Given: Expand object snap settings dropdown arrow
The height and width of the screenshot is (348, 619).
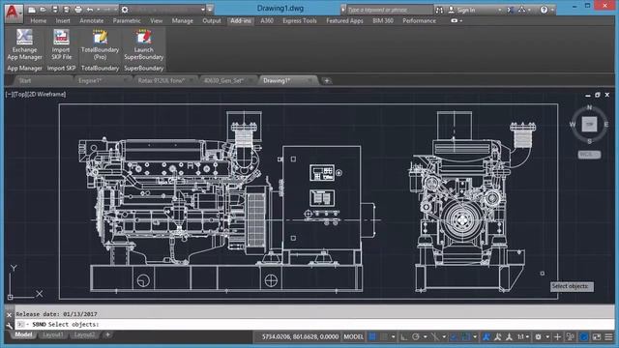Looking at the screenshot, I should [475, 337].
